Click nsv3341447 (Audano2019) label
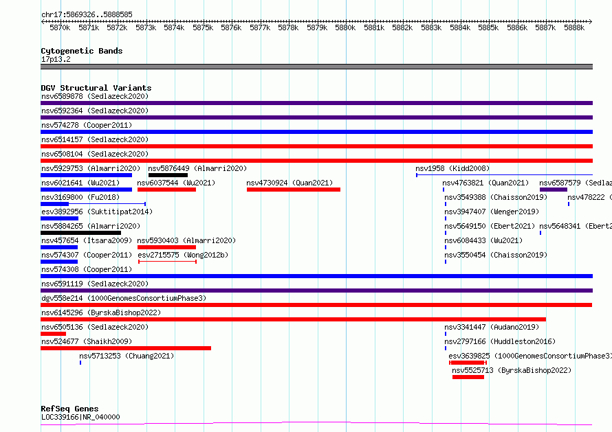 tap(492, 327)
